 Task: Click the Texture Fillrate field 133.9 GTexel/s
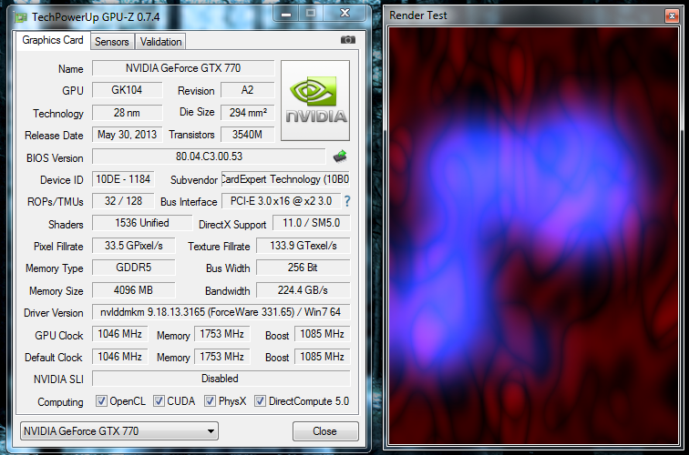click(303, 246)
